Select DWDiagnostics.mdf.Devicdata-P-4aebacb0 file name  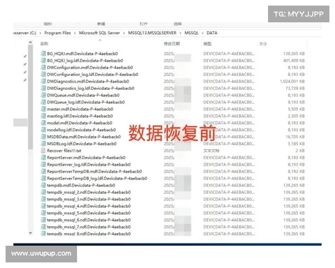click(88, 81)
